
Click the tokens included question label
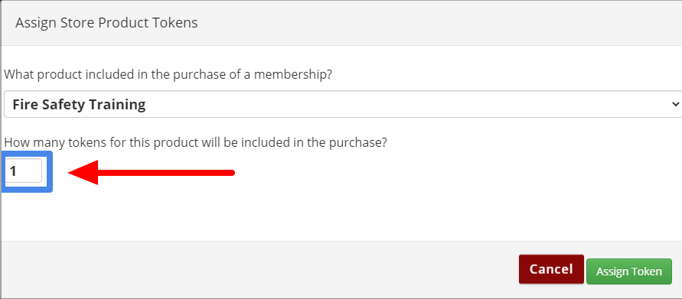[x=195, y=142]
